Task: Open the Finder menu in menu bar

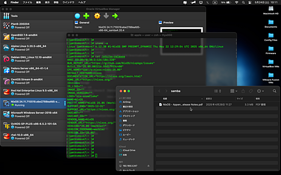Action: tap(14, 2)
